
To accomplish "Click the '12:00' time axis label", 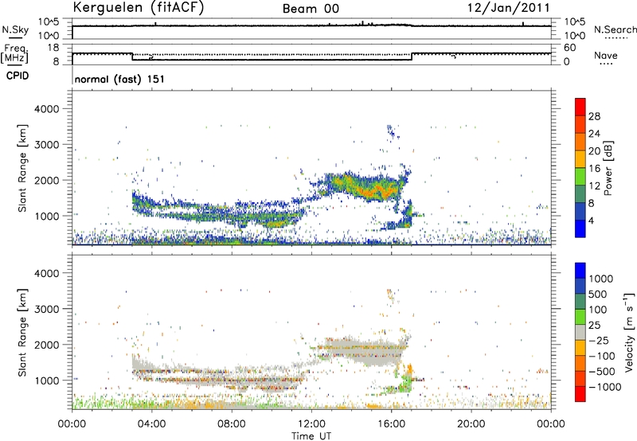I will 311,424.
